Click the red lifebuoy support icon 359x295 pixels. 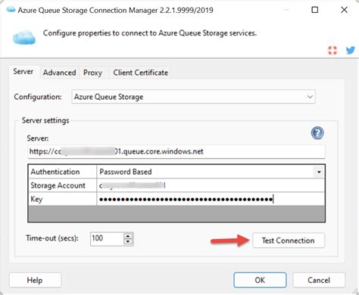[x=332, y=50]
